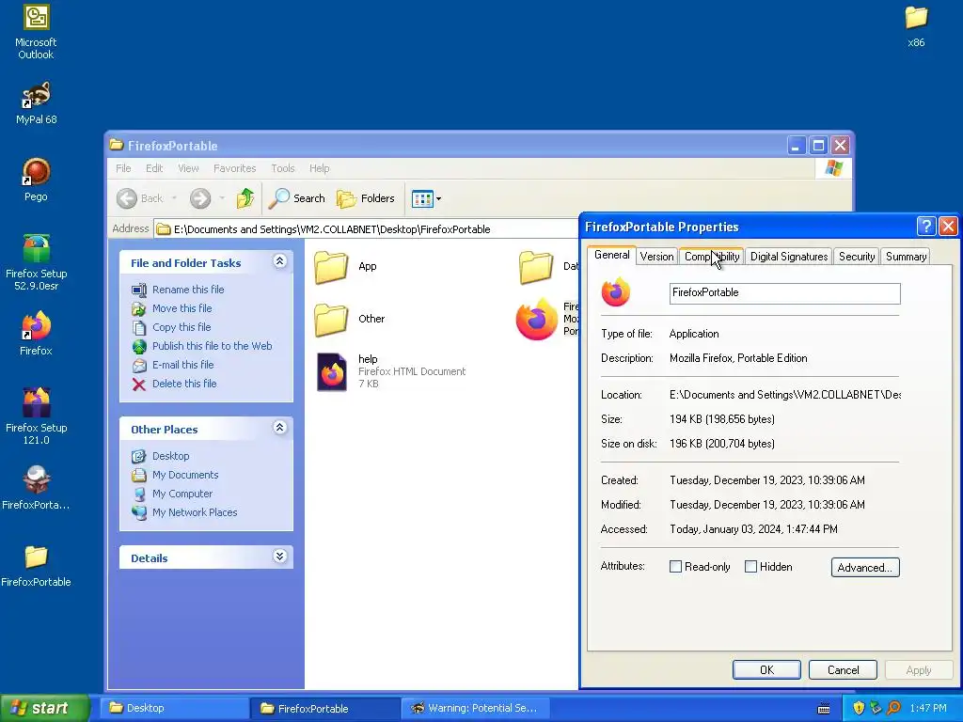This screenshot has height=722, width=963.
Task: Click the security shield tray icon
Action: [x=858, y=708]
